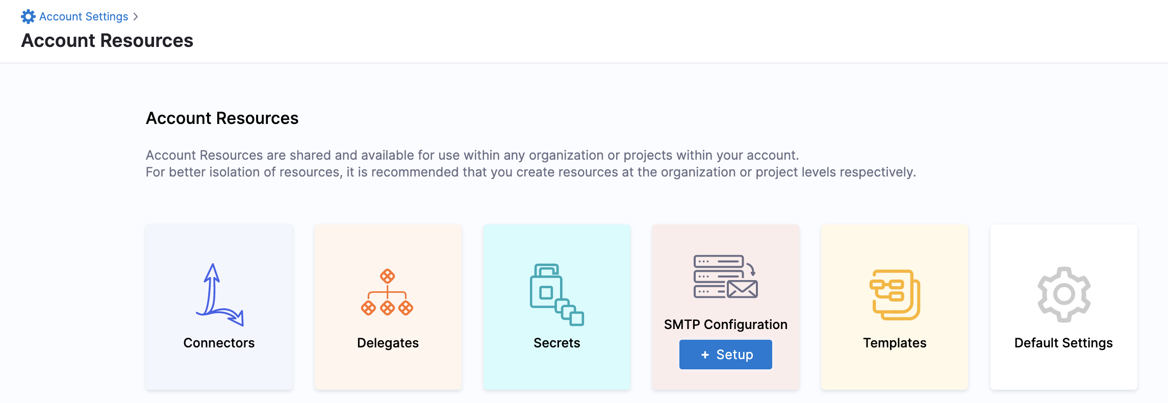
Task: Open the Secrets card label
Action: tap(556, 343)
